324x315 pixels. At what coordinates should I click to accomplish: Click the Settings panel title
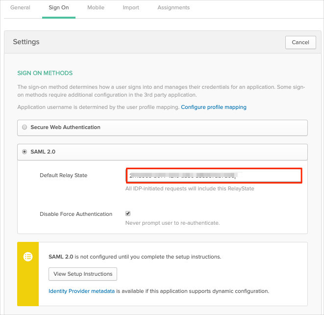26,42
